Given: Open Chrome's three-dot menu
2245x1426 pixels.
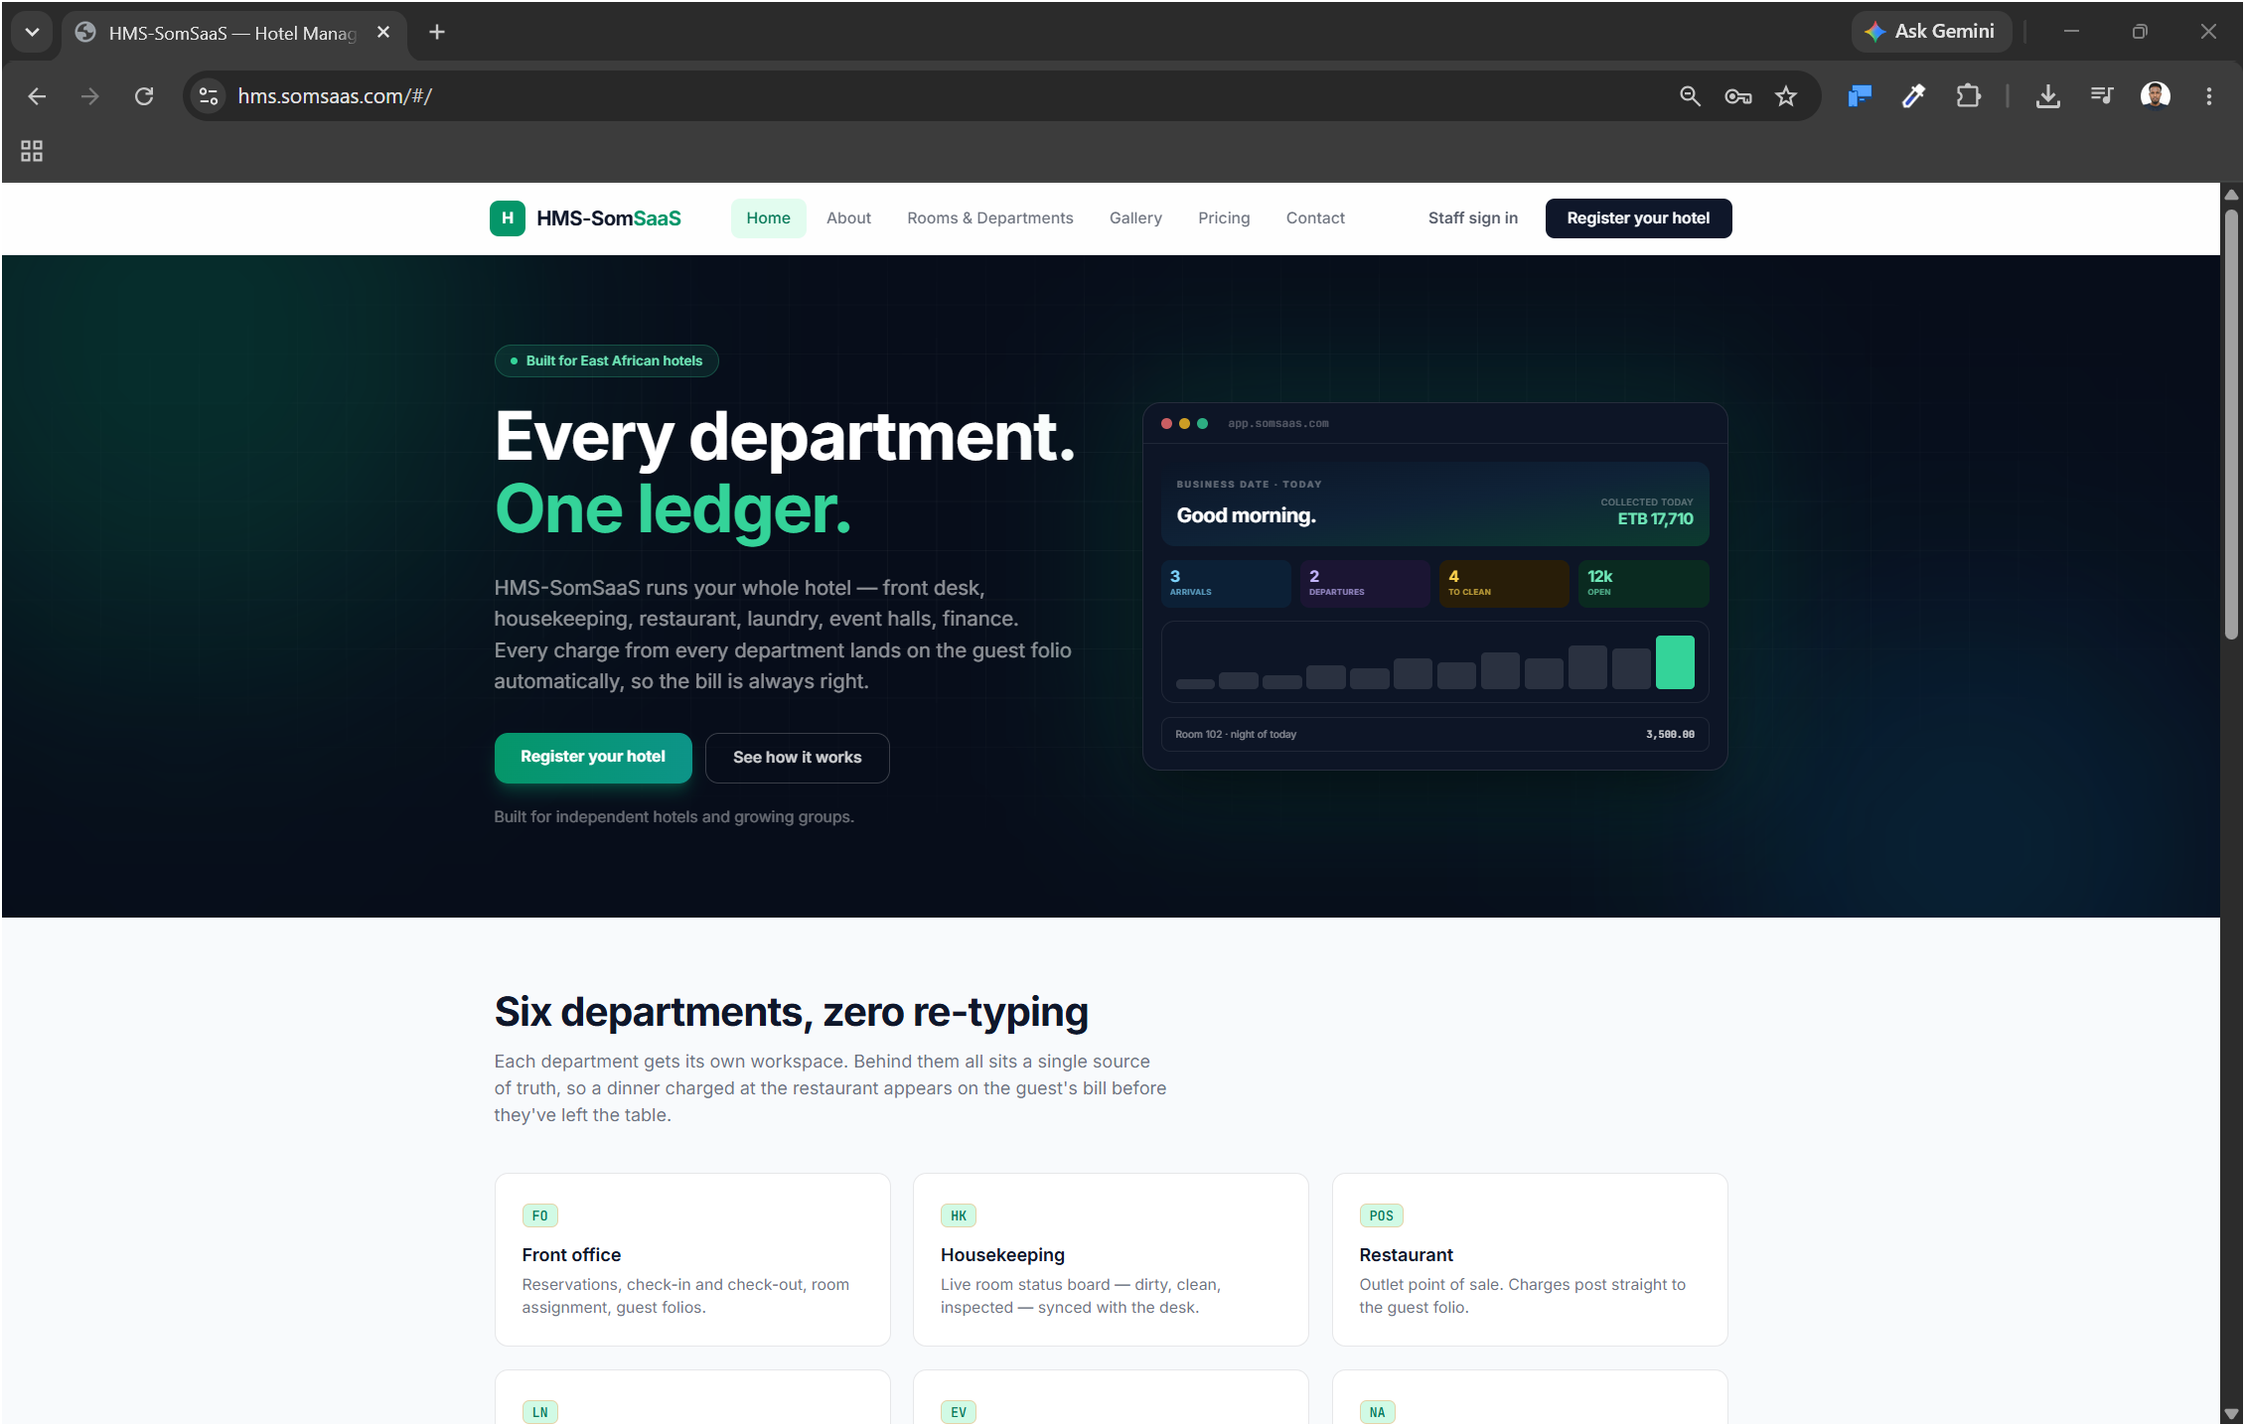Looking at the screenshot, I should coord(2209,96).
